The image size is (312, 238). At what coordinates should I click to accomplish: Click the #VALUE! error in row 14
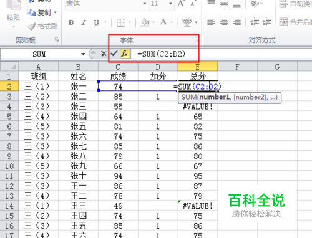(x=198, y=206)
